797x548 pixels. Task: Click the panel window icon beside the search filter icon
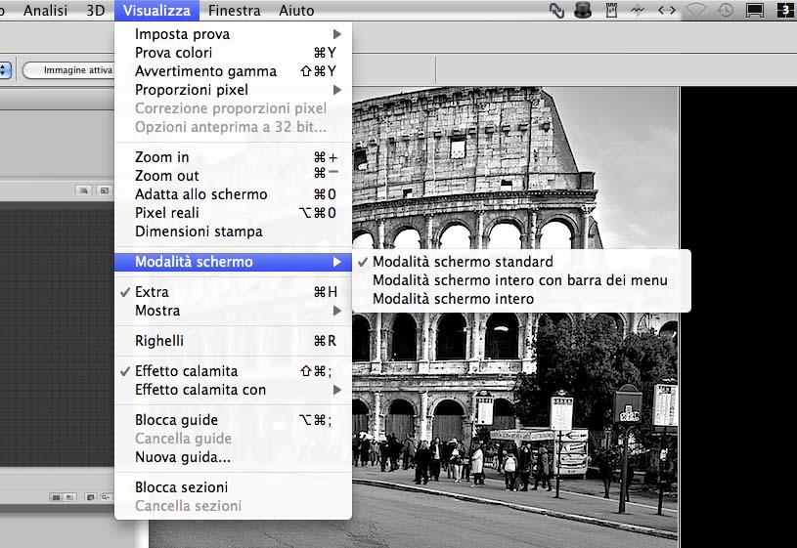[x=105, y=190]
